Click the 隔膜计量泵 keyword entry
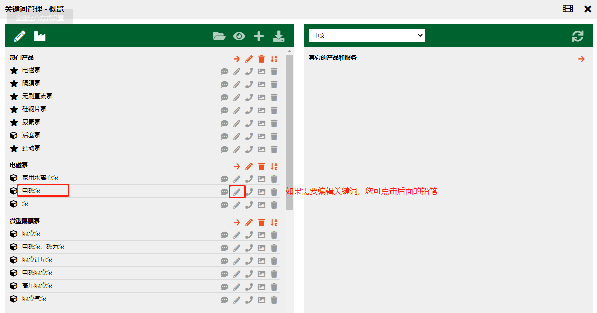 click(x=37, y=260)
